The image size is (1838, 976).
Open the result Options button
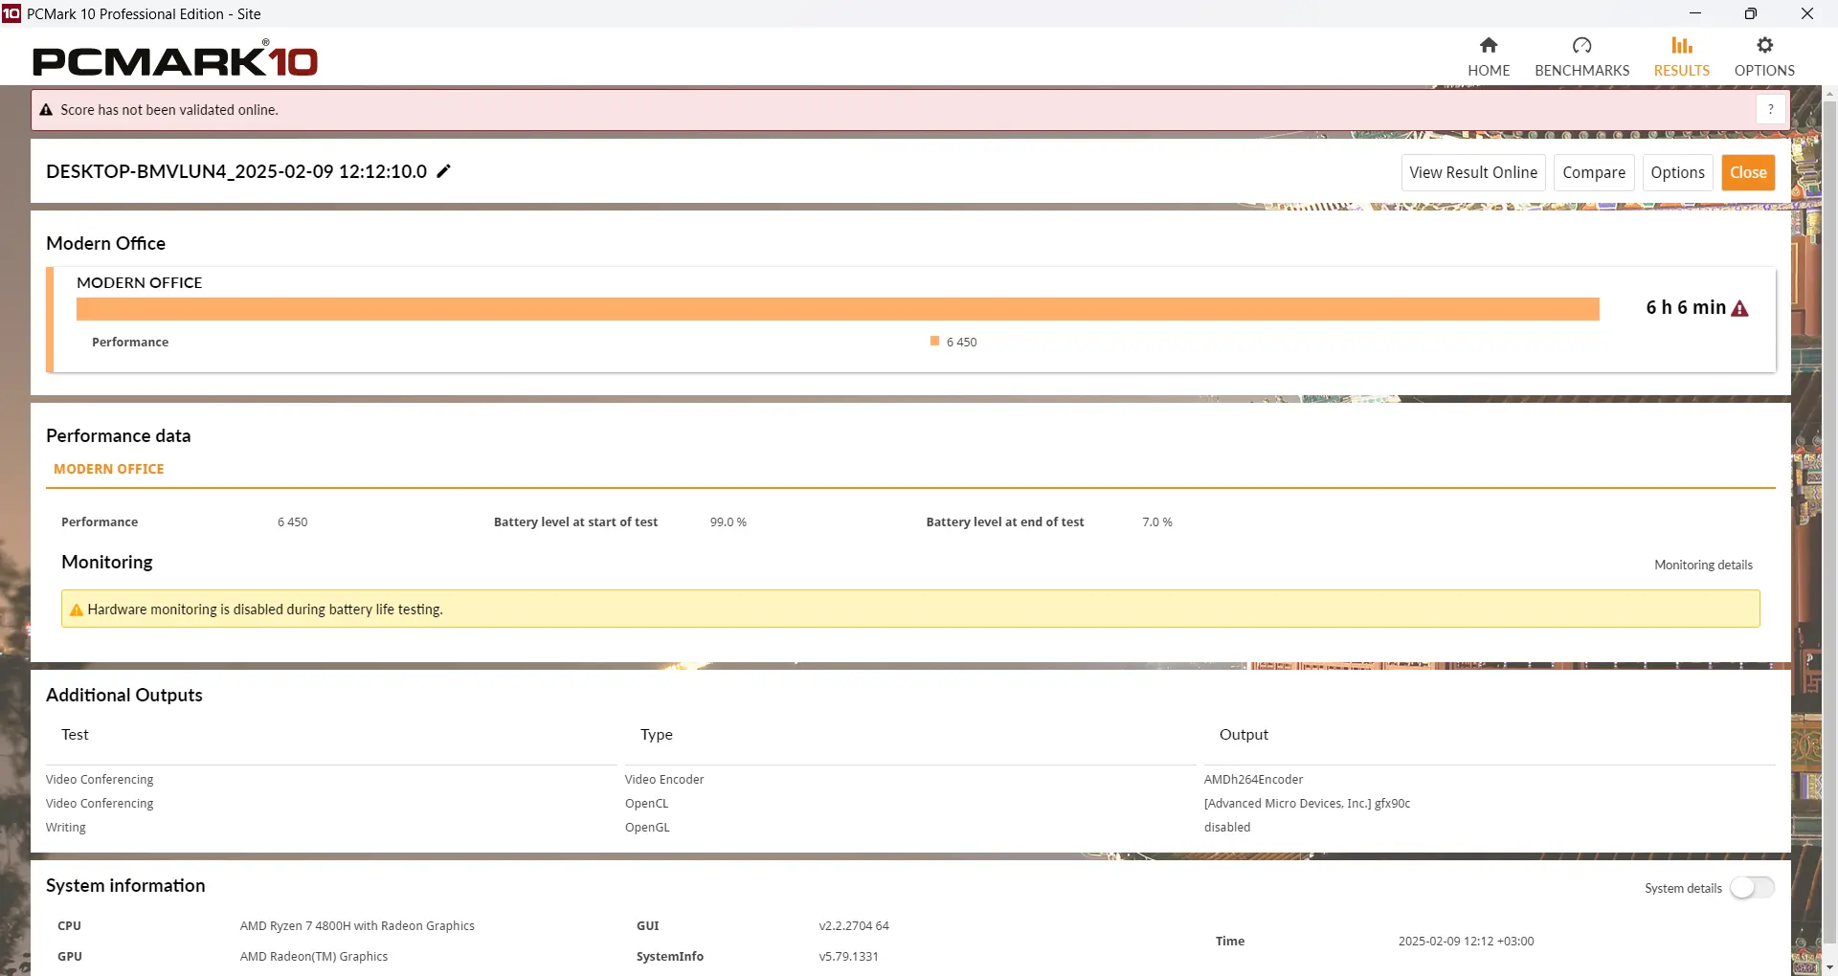click(x=1677, y=172)
